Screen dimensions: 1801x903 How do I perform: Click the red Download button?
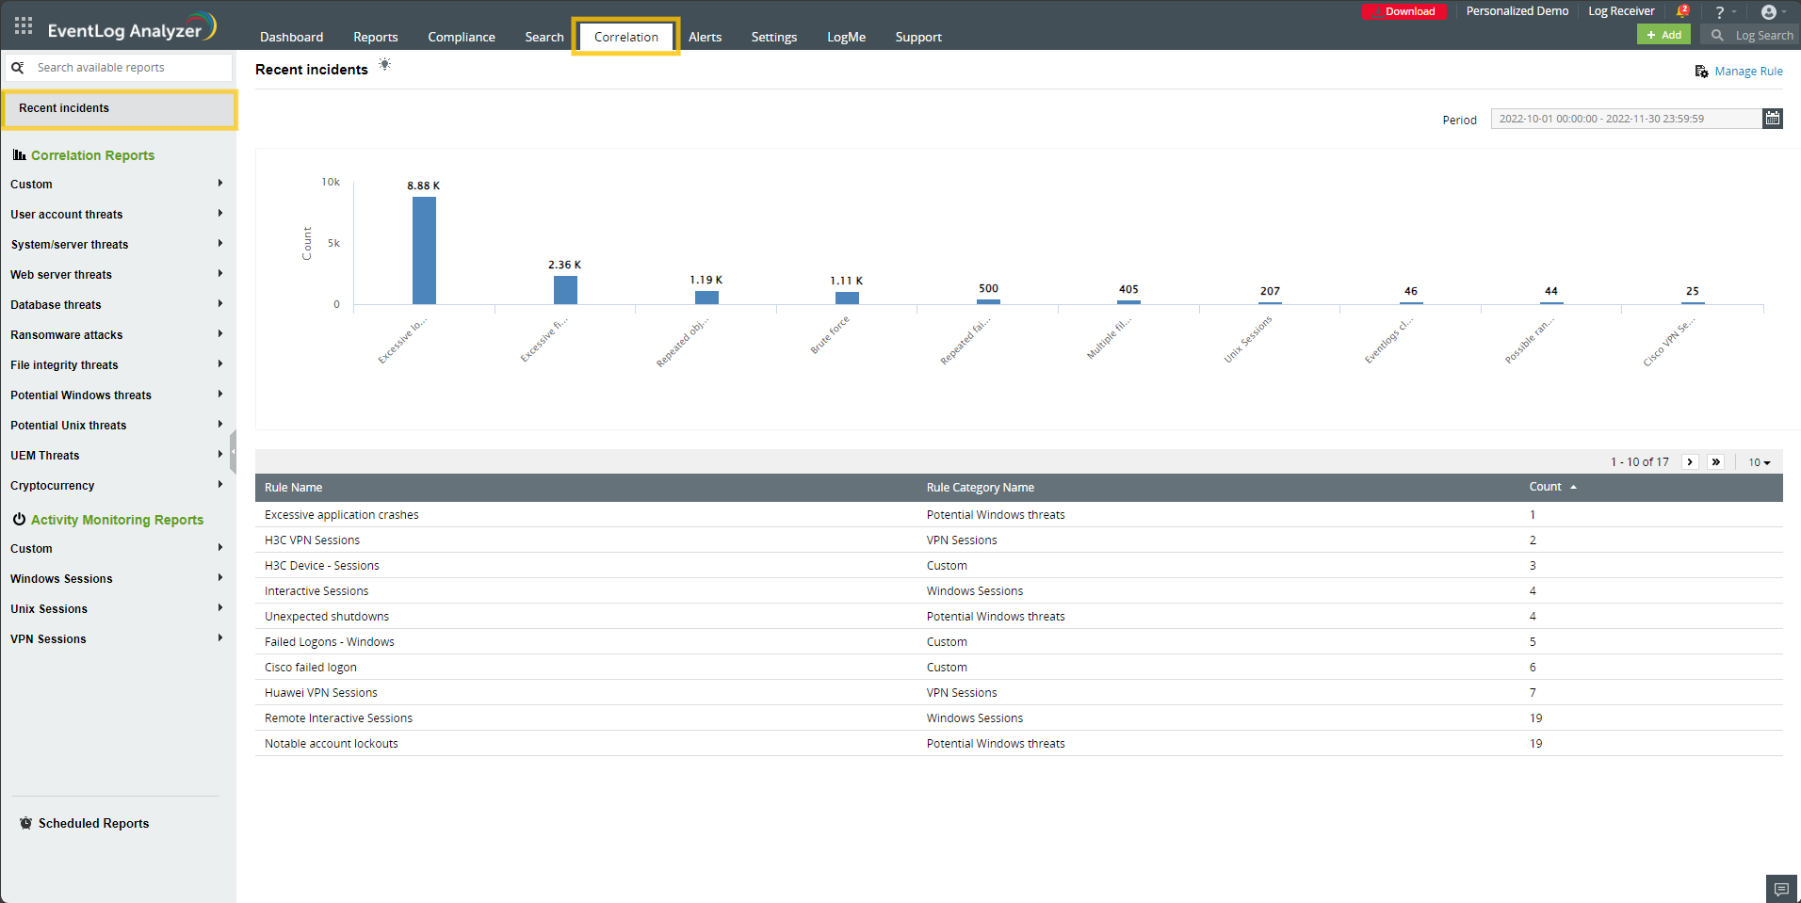click(1403, 11)
